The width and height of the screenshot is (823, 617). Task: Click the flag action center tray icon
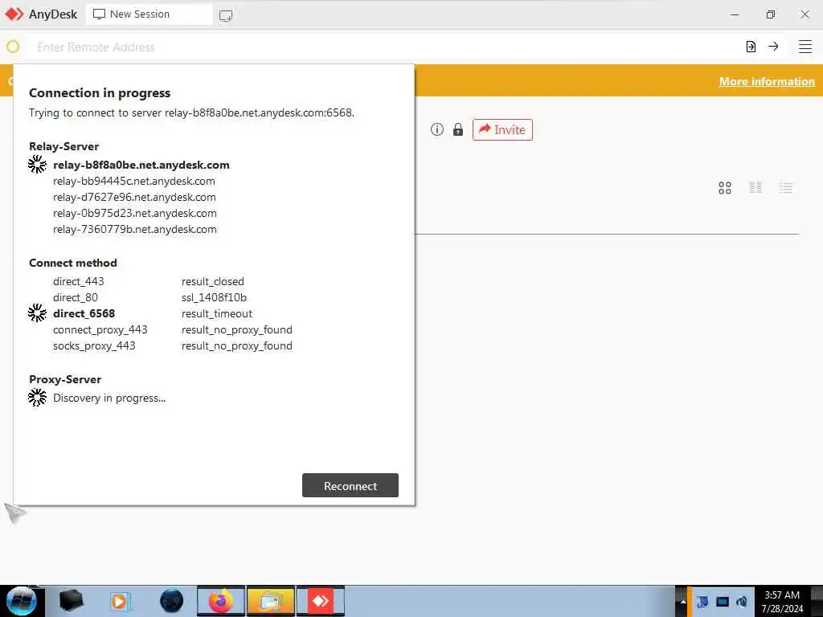(x=702, y=601)
